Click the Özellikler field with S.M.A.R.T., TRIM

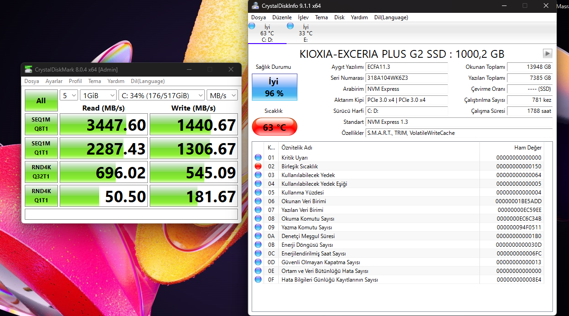459,133
